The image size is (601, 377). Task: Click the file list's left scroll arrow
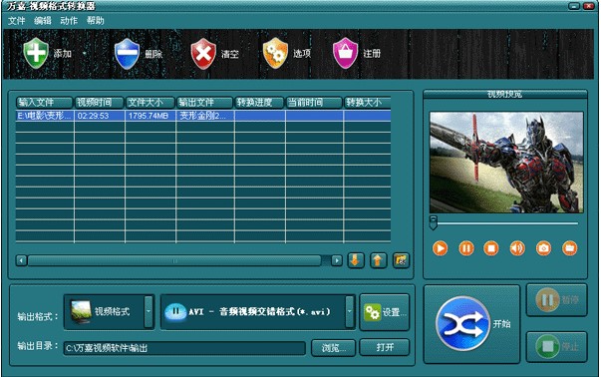pyautogui.click(x=22, y=260)
